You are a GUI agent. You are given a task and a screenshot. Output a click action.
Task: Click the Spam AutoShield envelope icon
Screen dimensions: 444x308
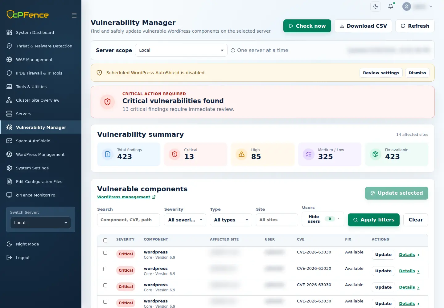pos(9,141)
